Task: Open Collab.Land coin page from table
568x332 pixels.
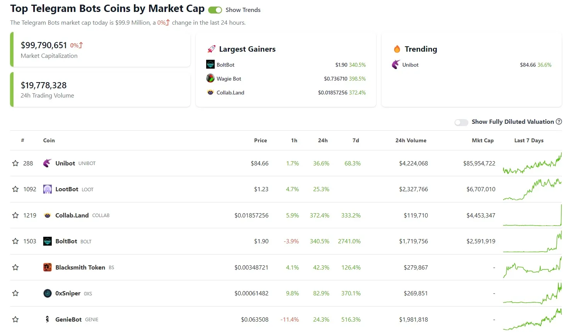Action: (72, 216)
